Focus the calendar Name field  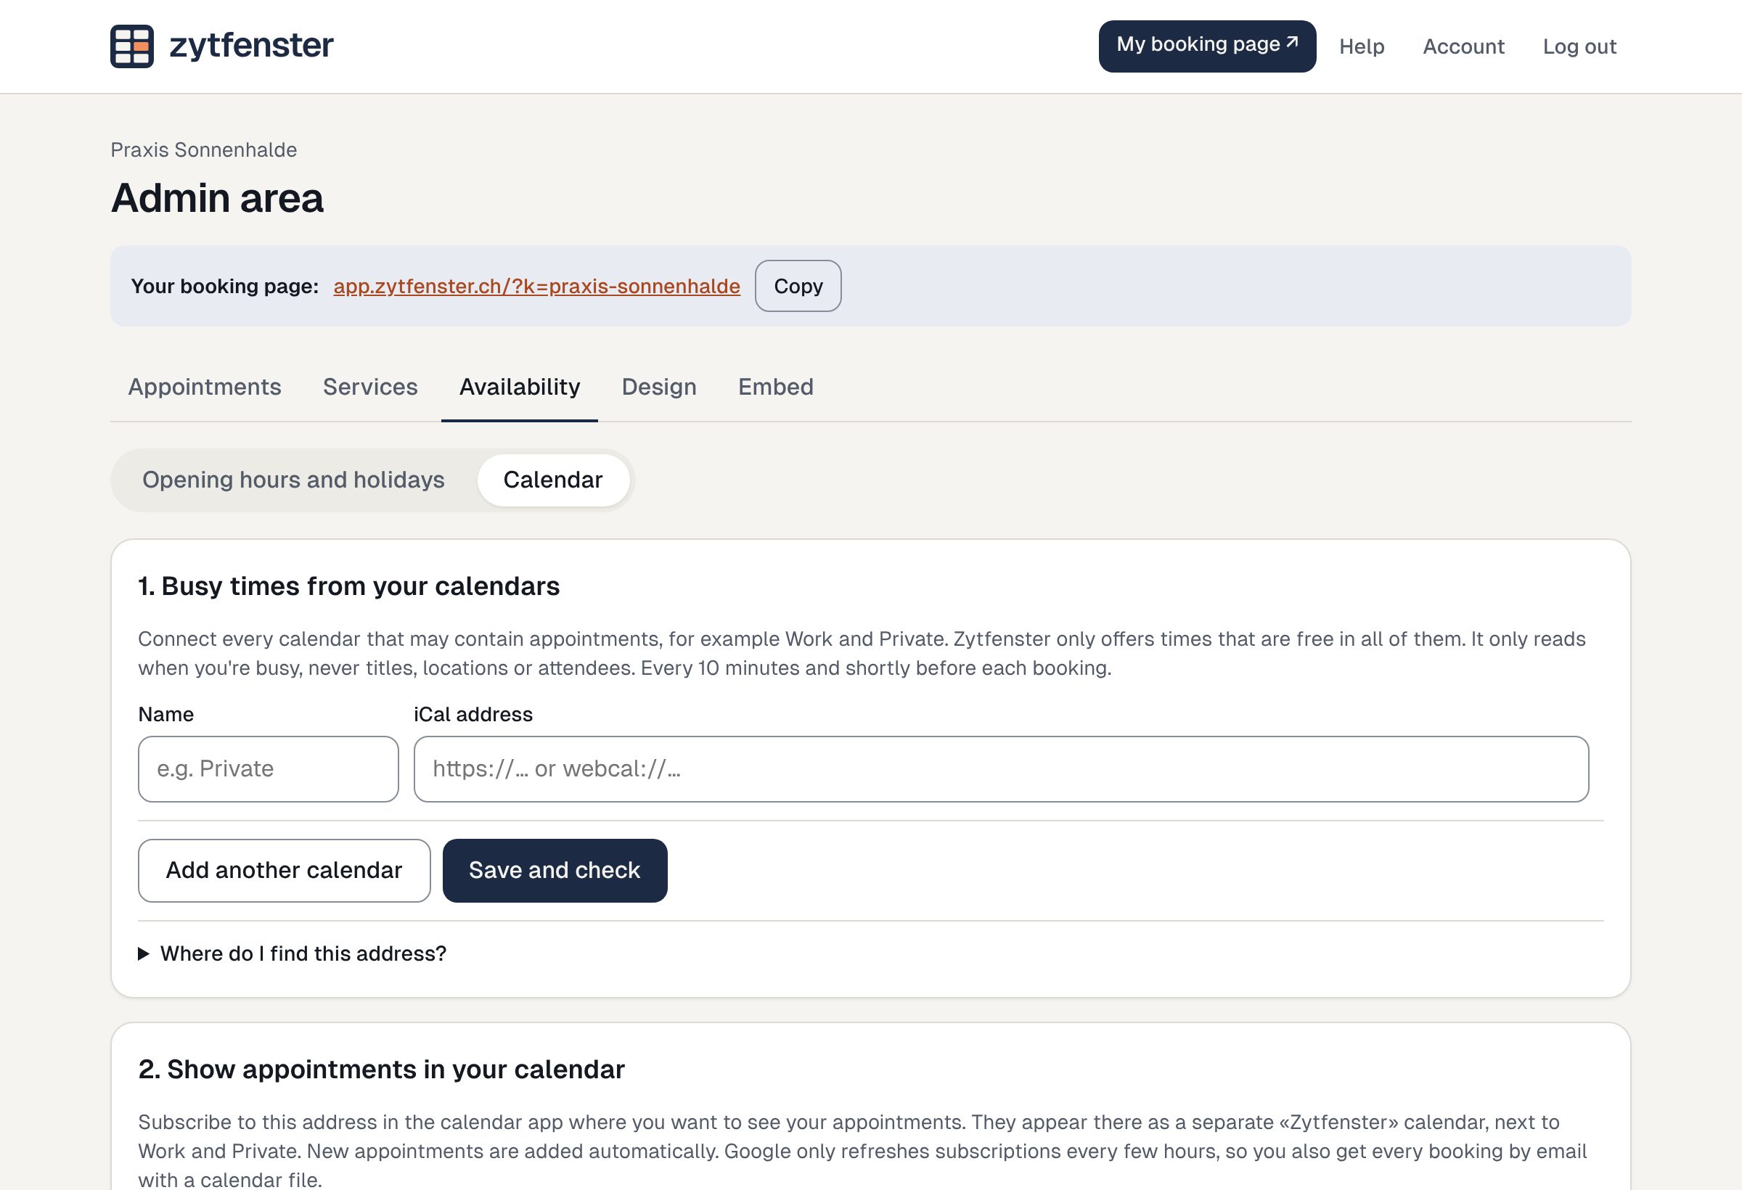tap(269, 769)
